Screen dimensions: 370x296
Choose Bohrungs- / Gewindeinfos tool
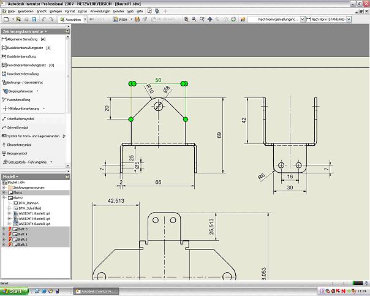click(x=25, y=82)
